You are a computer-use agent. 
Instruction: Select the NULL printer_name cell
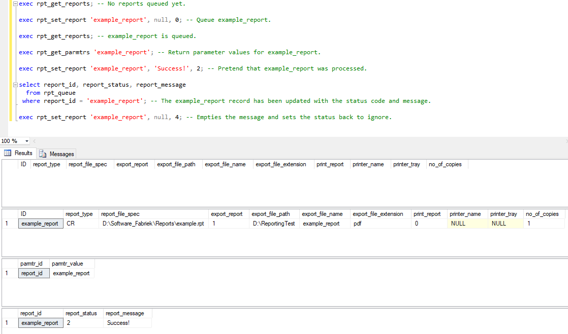[x=457, y=224]
